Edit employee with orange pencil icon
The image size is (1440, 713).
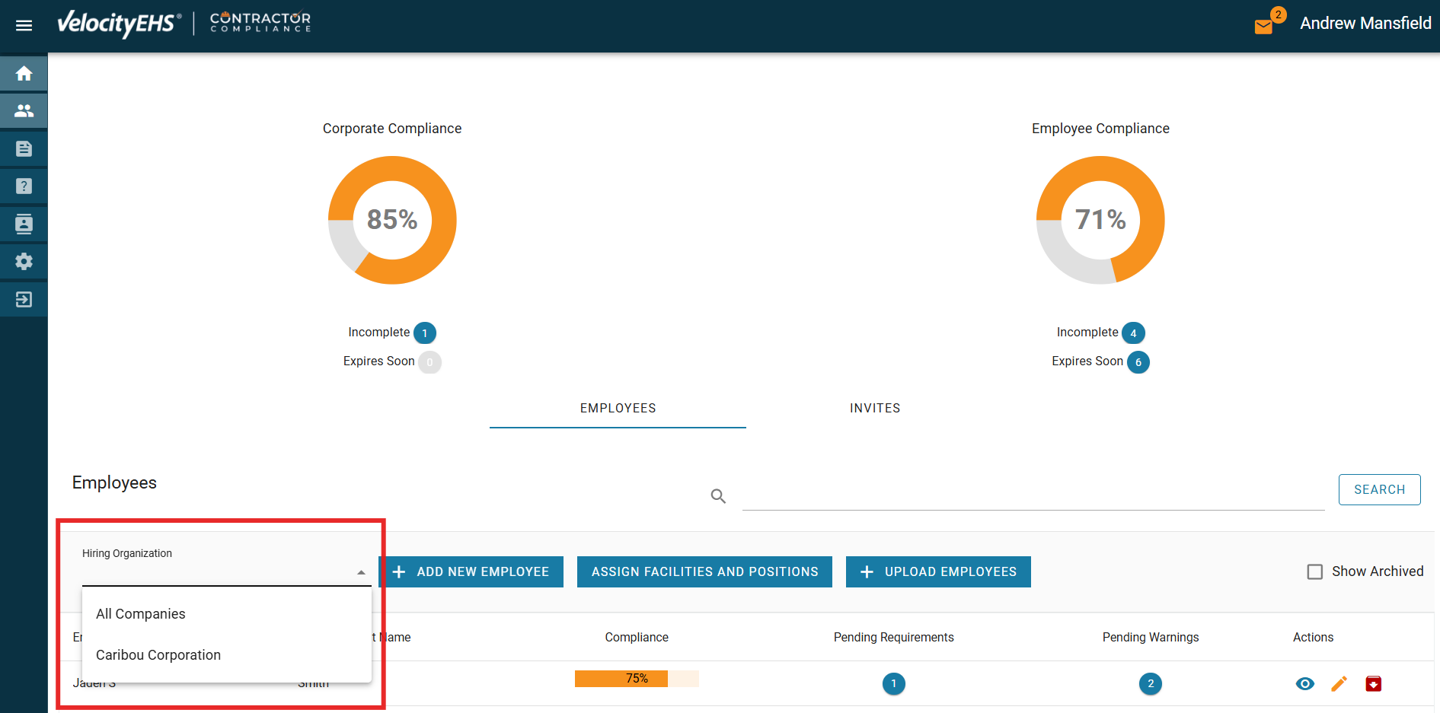(1339, 683)
